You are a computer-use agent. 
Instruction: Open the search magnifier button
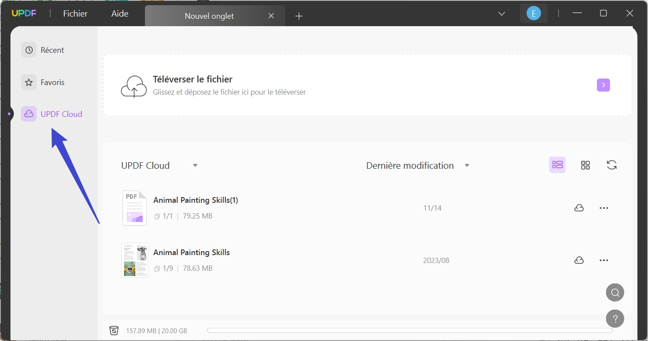[615, 293]
